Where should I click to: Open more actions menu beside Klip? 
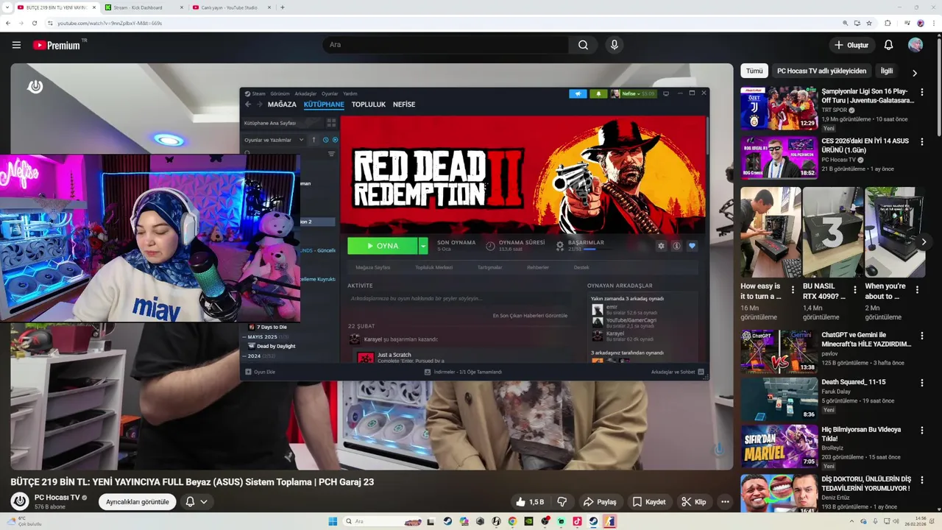(725, 502)
